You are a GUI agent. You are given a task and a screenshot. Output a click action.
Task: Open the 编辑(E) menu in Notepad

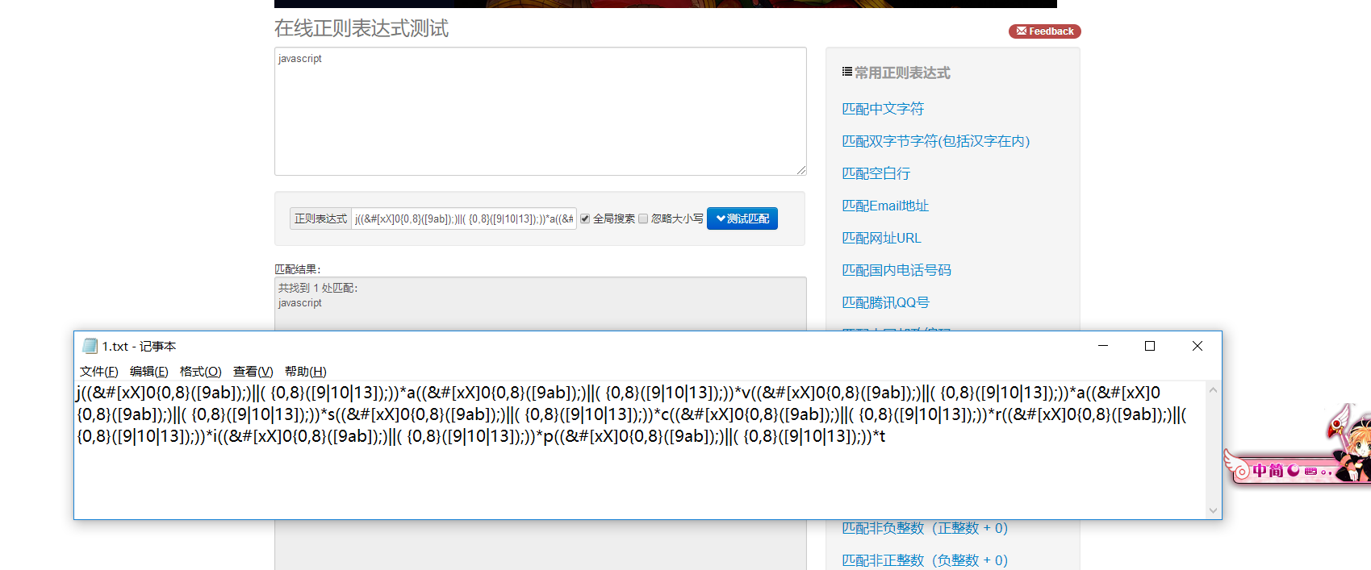(148, 372)
